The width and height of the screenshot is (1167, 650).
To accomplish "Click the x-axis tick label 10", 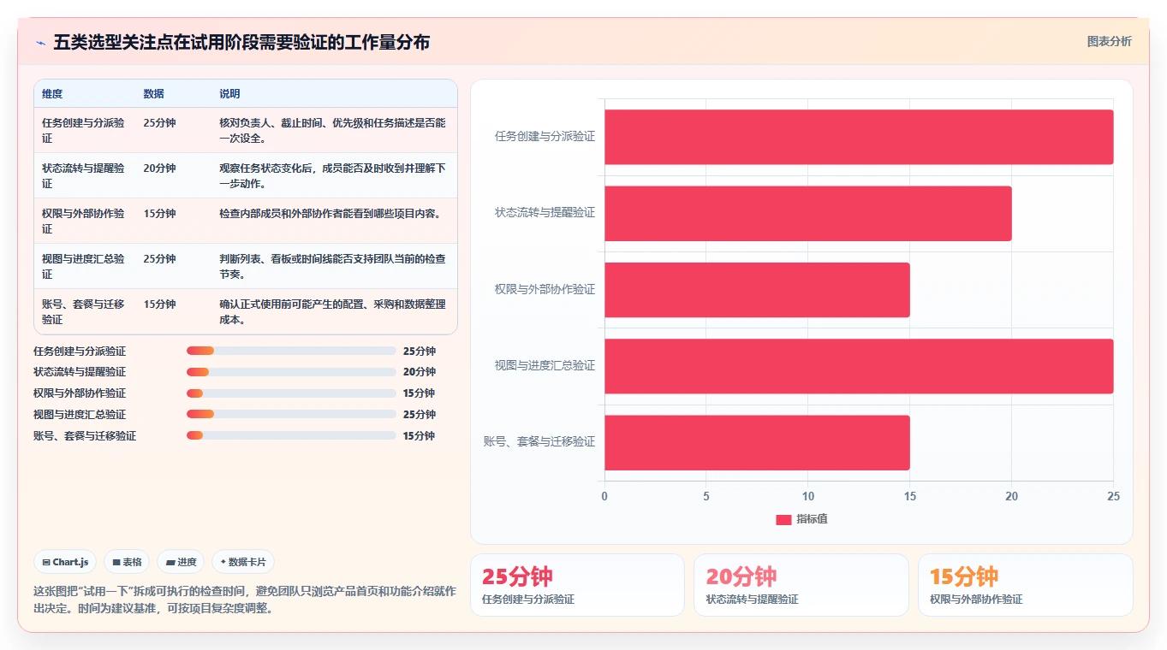I will pos(808,496).
